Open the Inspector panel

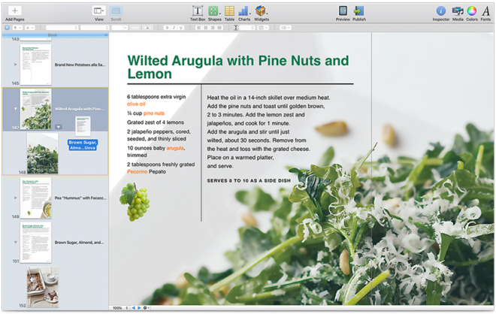pyautogui.click(x=441, y=14)
